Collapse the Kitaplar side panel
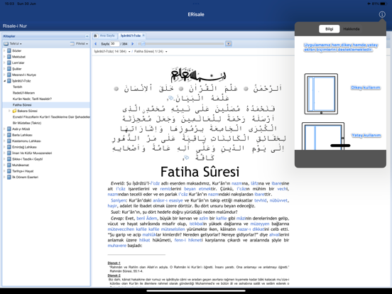The width and height of the screenshot is (392, 294). 87,36
